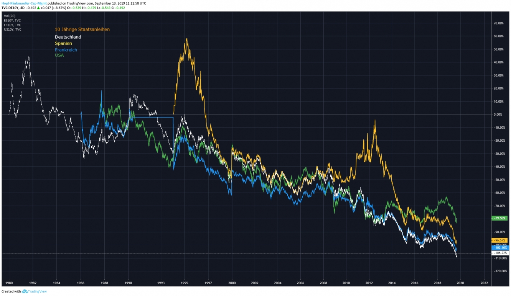Viewport: 511px width, 296px height.
Task: Click the -20.00% price axis label
Action: click(499, 141)
